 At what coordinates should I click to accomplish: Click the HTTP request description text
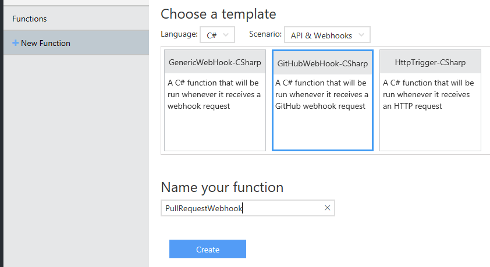tap(428, 94)
